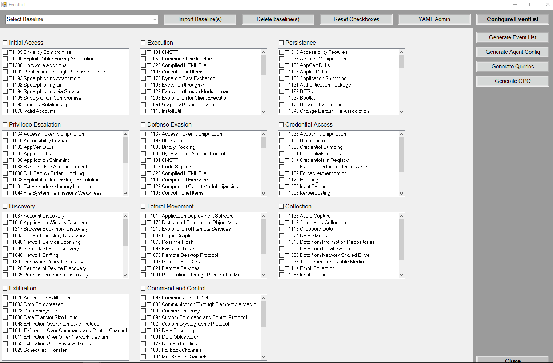Click Generate Queries button
The height and width of the screenshot is (363, 553).
(x=512, y=67)
